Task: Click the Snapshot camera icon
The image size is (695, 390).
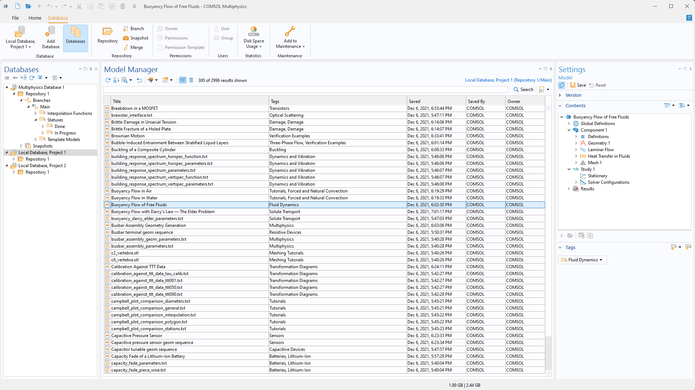Action: point(125,38)
